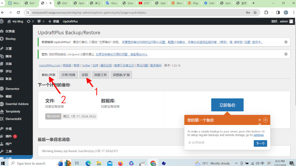296x166 pixels.
Task: Open 插件 in the admin sidebar
Action: click(9, 136)
